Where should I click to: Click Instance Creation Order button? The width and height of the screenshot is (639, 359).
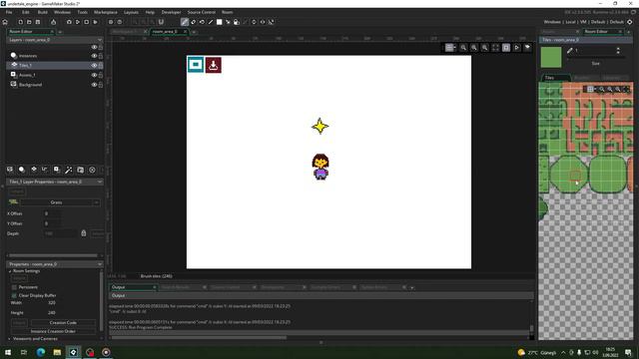[x=53, y=331]
